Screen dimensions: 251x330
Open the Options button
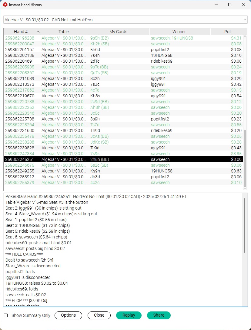[69, 315]
